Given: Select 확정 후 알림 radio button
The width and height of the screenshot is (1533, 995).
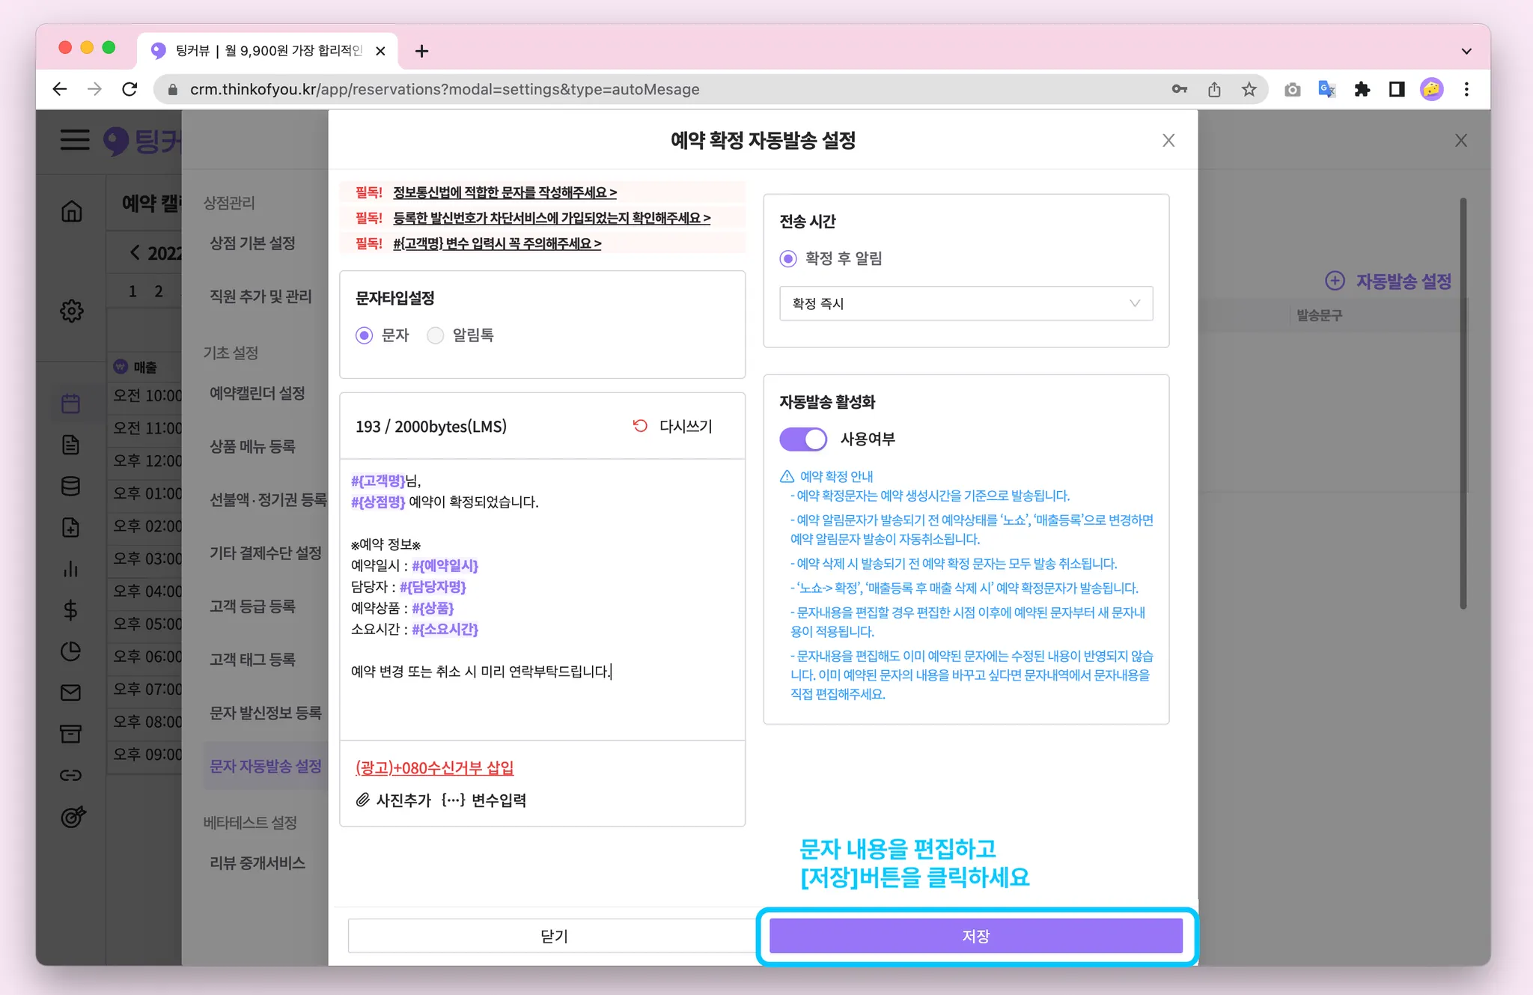Looking at the screenshot, I should point(788,259).
